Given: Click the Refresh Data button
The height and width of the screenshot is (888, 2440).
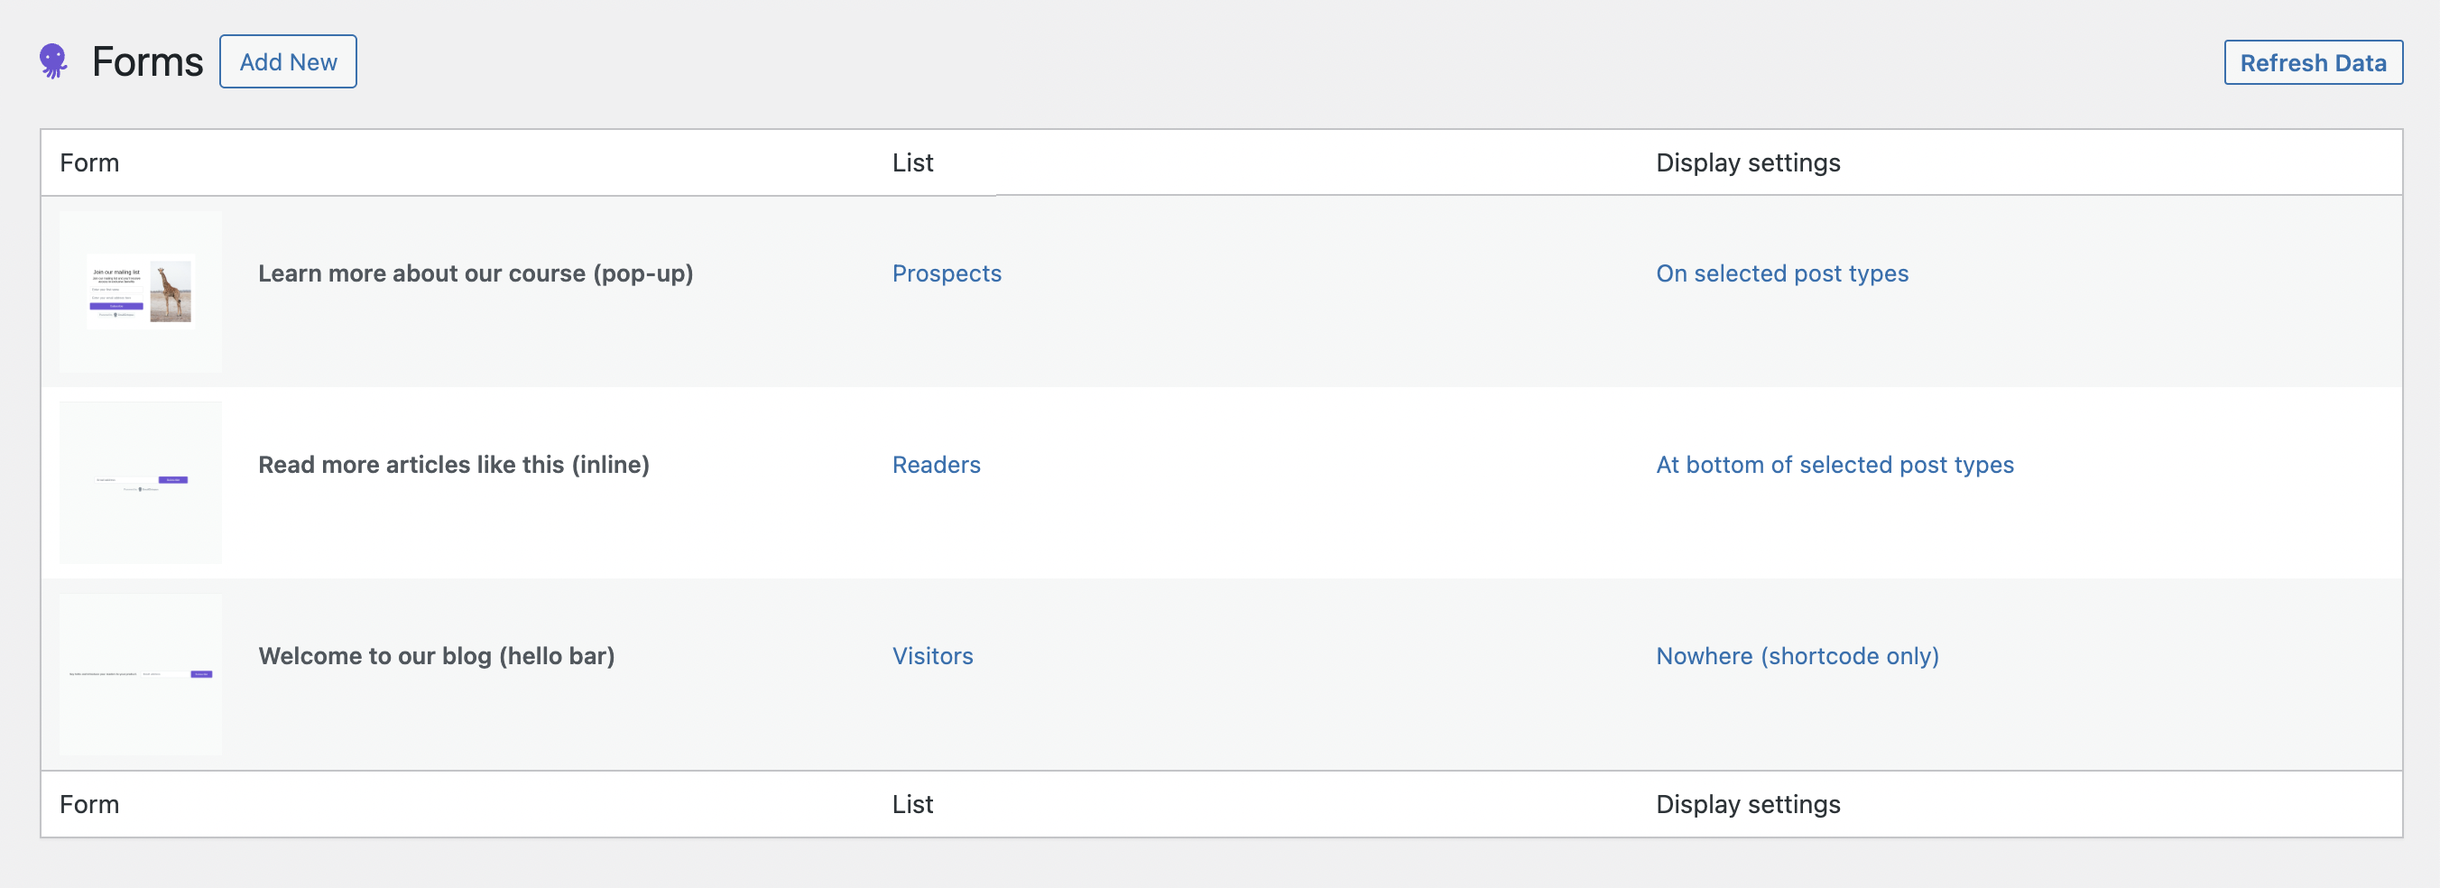Looking at the screenshot, I should point(2312,62).
